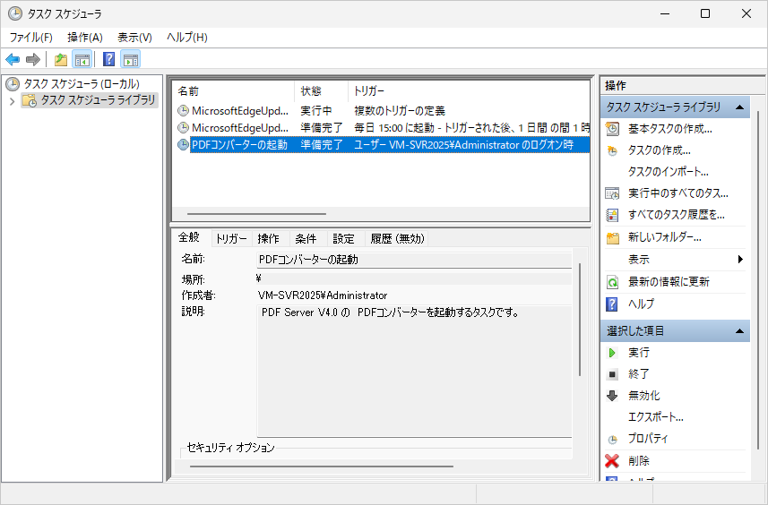The width and height of the screenshot is (768, 505).
Task: Click the down-arrow 無効化 icon
Action: coord(612,396)
